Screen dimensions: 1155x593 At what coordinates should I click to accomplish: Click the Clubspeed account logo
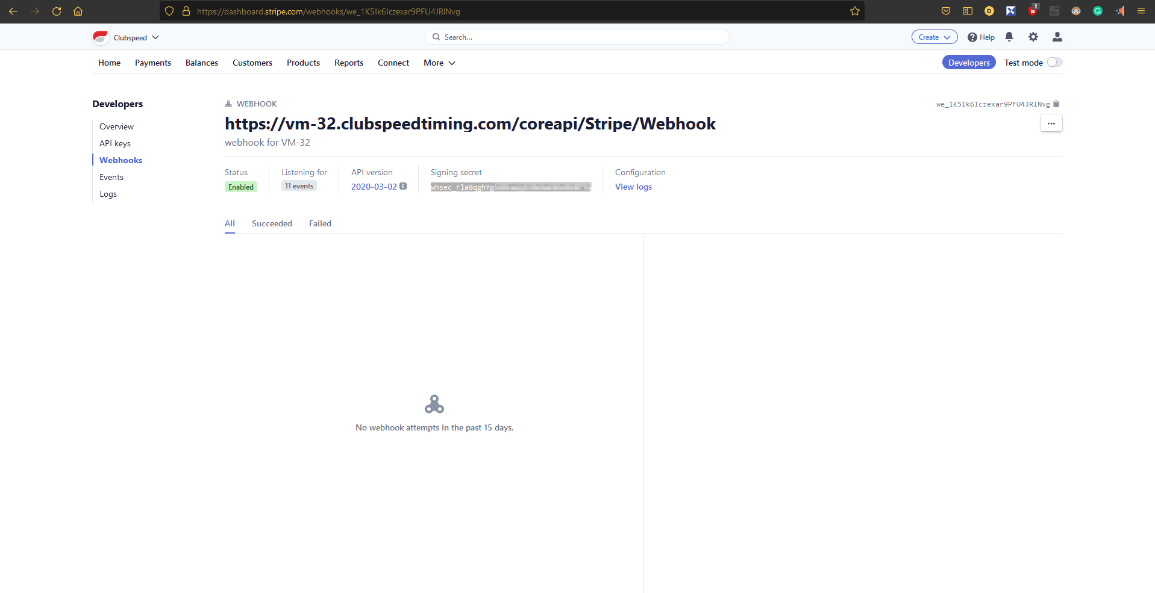[x=101, y=37]
